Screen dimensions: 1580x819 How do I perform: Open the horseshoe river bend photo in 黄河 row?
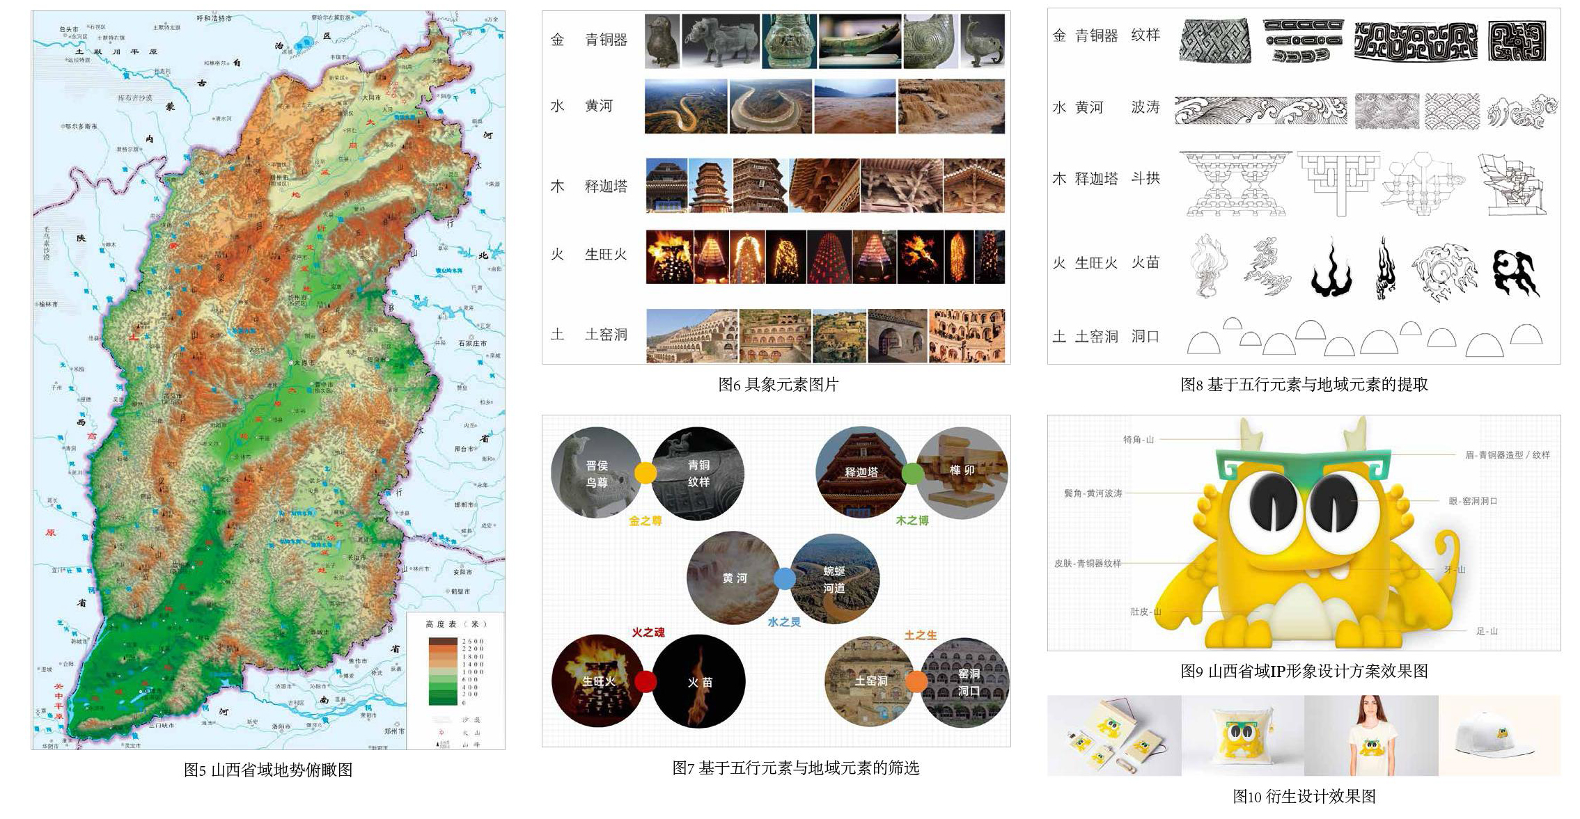(771, 106)
